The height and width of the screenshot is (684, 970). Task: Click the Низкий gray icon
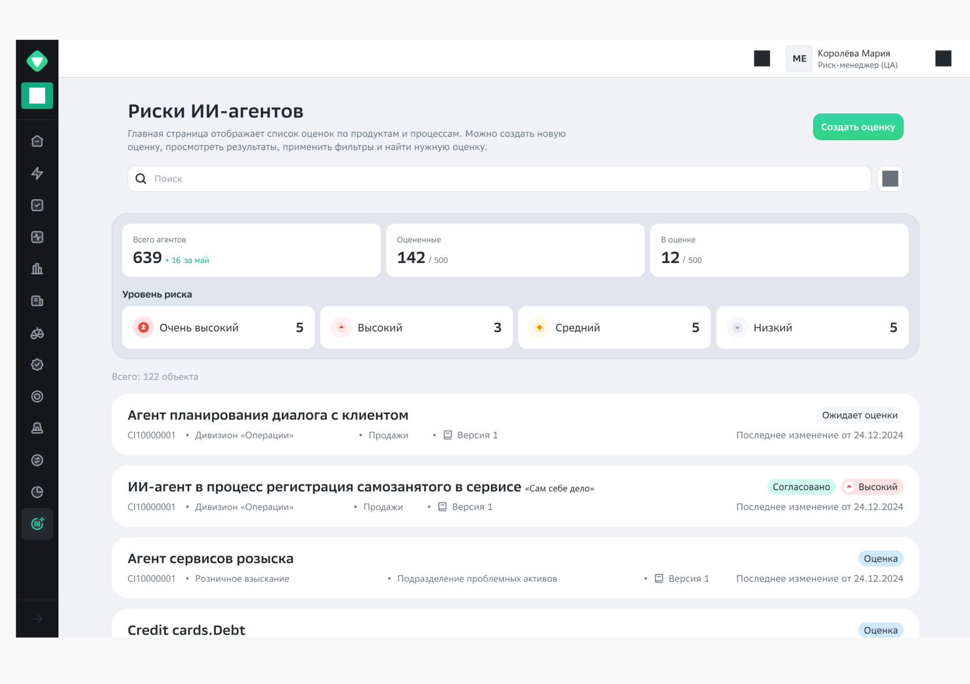tap(737, 327)
